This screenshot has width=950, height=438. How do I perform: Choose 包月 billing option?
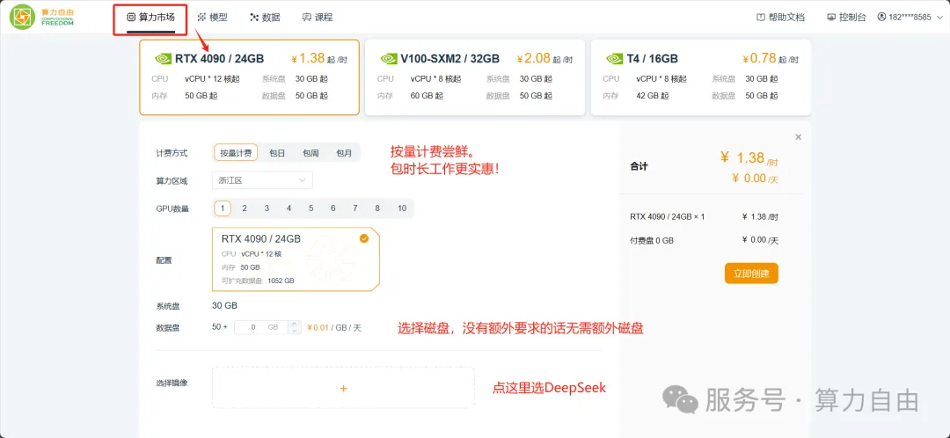pyautogui.click(x=344, y=153)
